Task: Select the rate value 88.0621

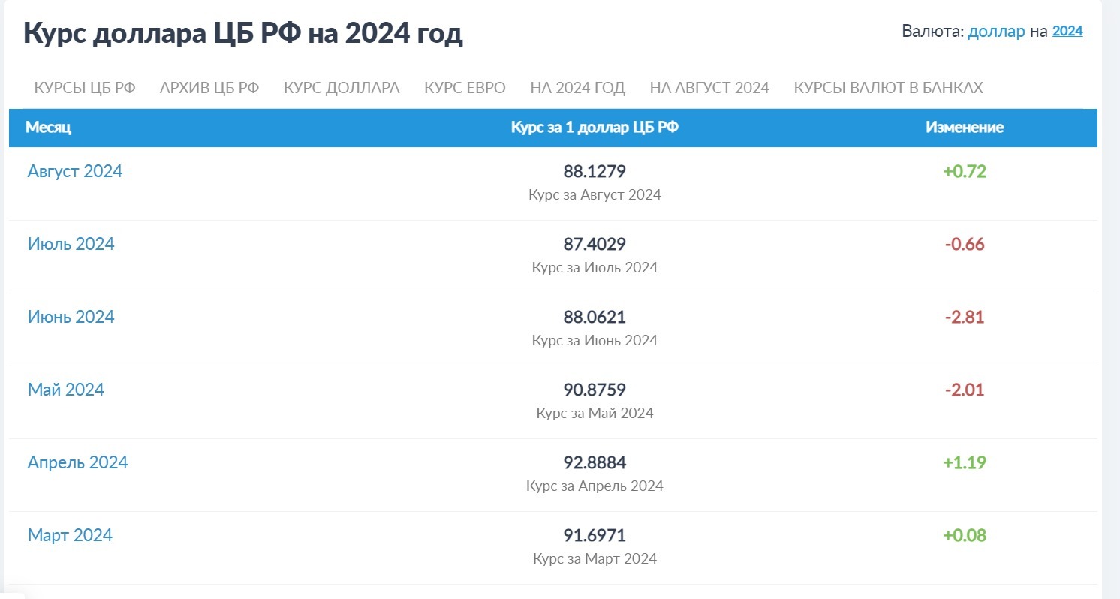Action: tap(595, 318)
